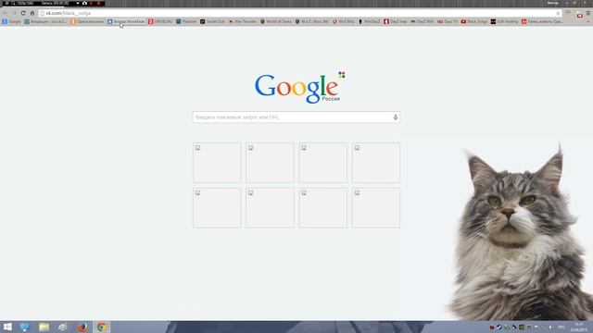This screenshot has height=333, width=593.
Task: Click the camera icon in recorder bar
Action: pos(84,3)
